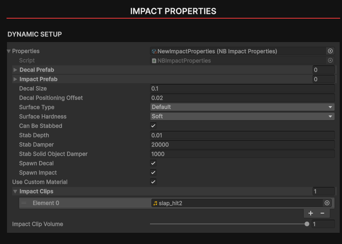This screenshot has height=244, width=342.
Task: Collapse the Impact Clips list
Action: 15,191
